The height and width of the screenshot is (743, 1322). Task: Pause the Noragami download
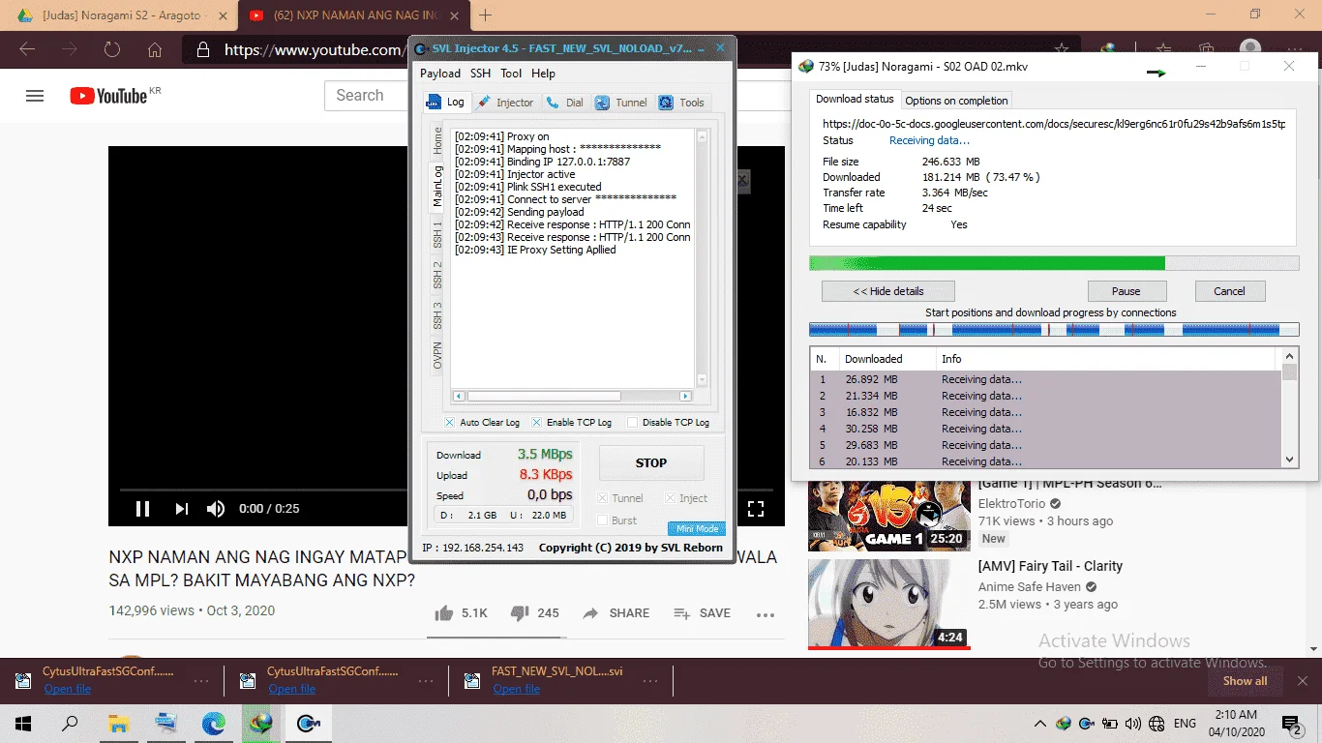[1127, 291]
